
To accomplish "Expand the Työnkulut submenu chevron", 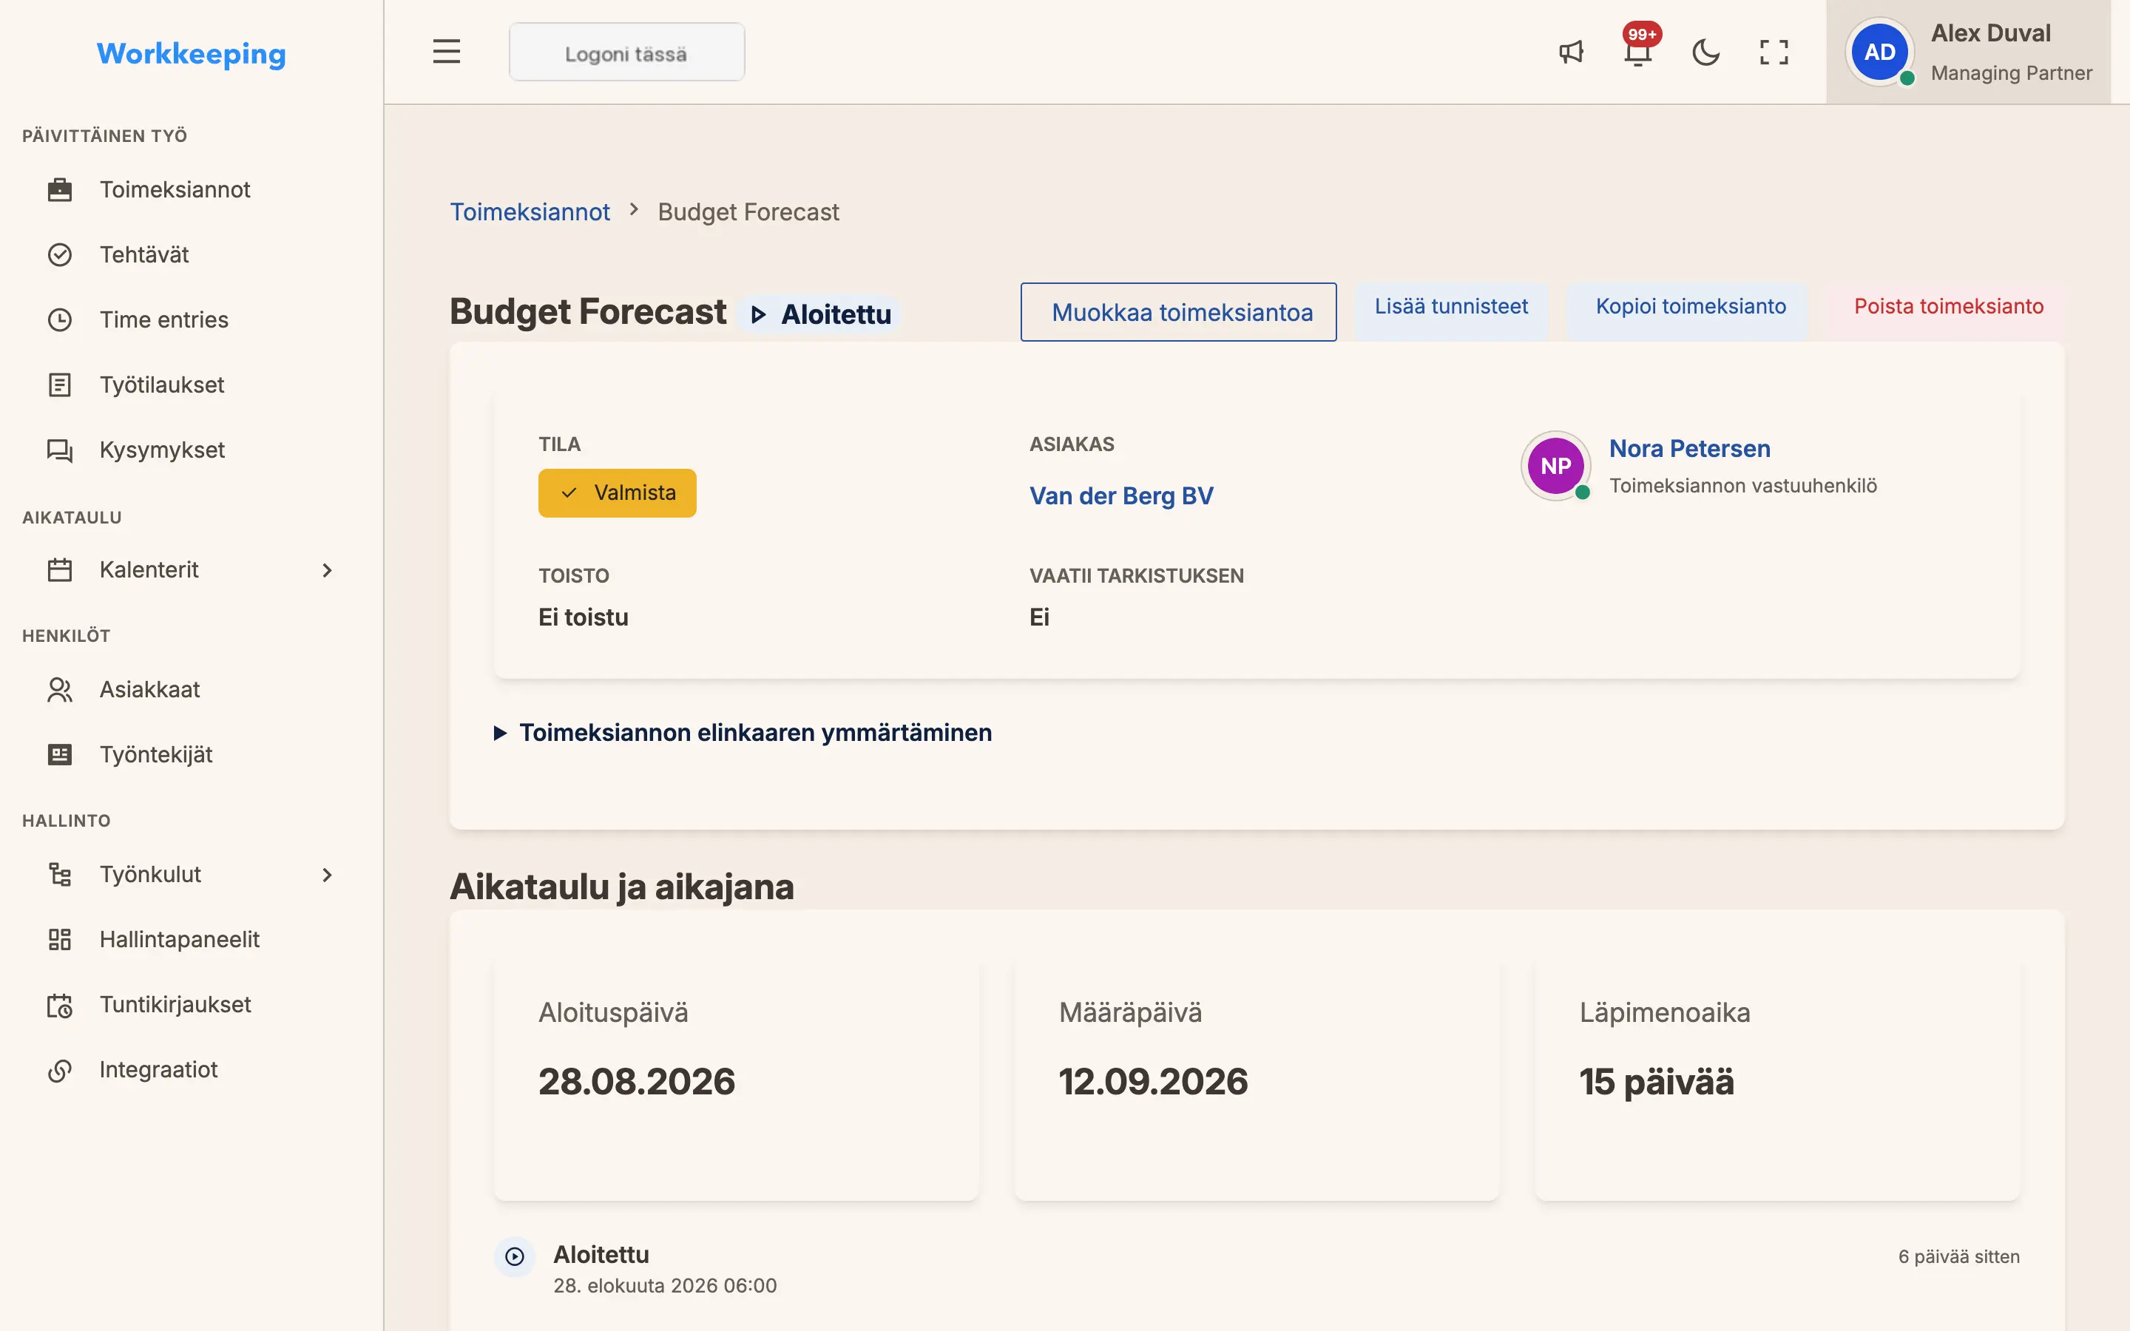I will point(327,874).
